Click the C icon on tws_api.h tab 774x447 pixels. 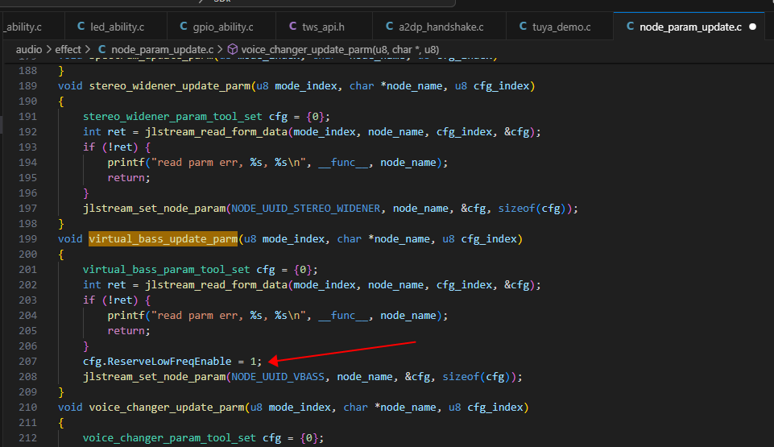click(292, 26)
